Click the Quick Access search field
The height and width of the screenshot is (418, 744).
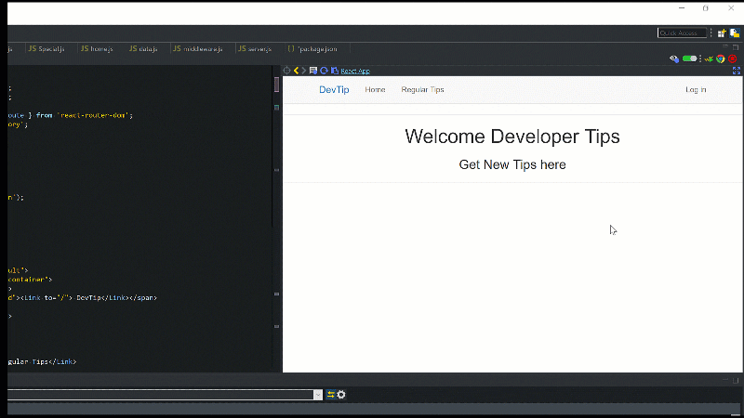click(x=682, y=33)
